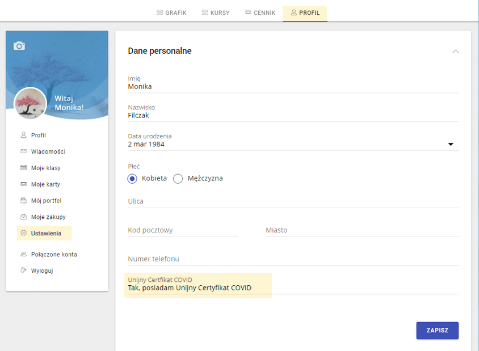This screenshot has width=479, height=351.
Task: Click the Mój portfel wallet icon
Action: 23,201
